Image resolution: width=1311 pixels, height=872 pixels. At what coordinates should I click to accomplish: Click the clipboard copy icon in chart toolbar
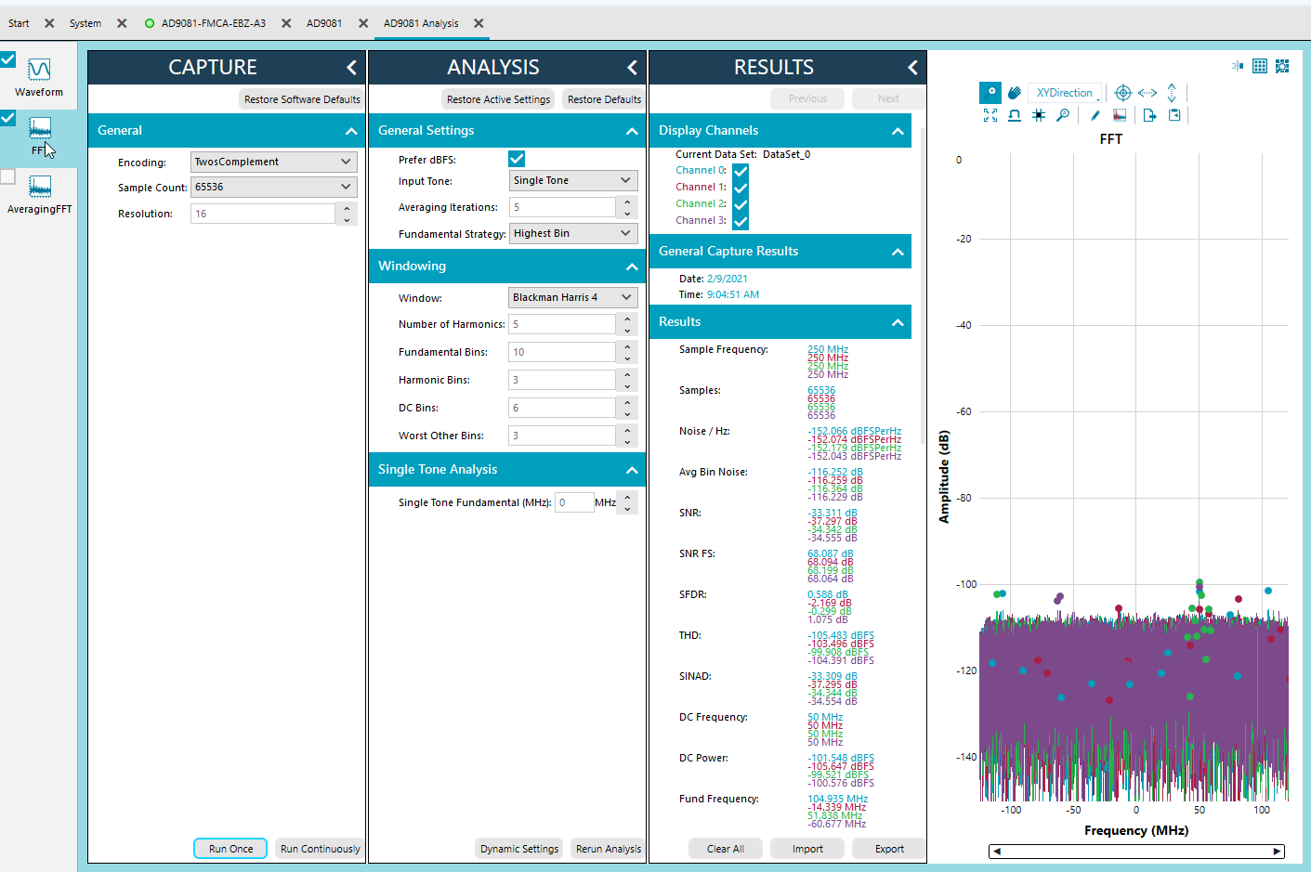tap(1174, 115)
